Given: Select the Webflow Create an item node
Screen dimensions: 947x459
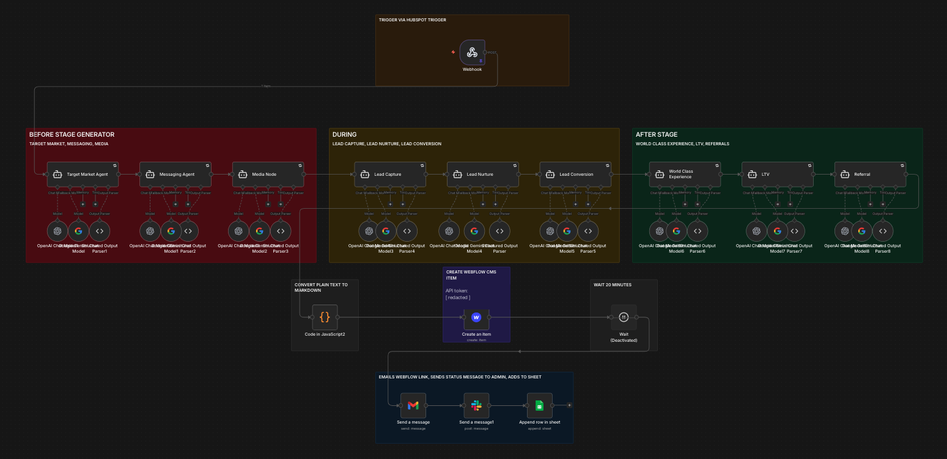Looking at the screenshot, I should [x=476, y=317].
